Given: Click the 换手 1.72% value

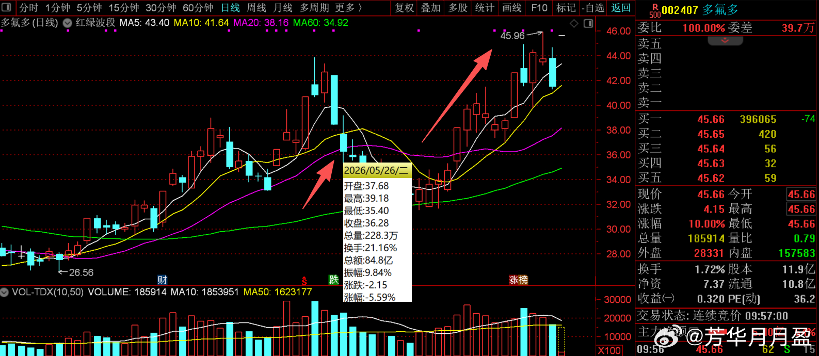Looking at the screenshot, I should click(710, 269).
